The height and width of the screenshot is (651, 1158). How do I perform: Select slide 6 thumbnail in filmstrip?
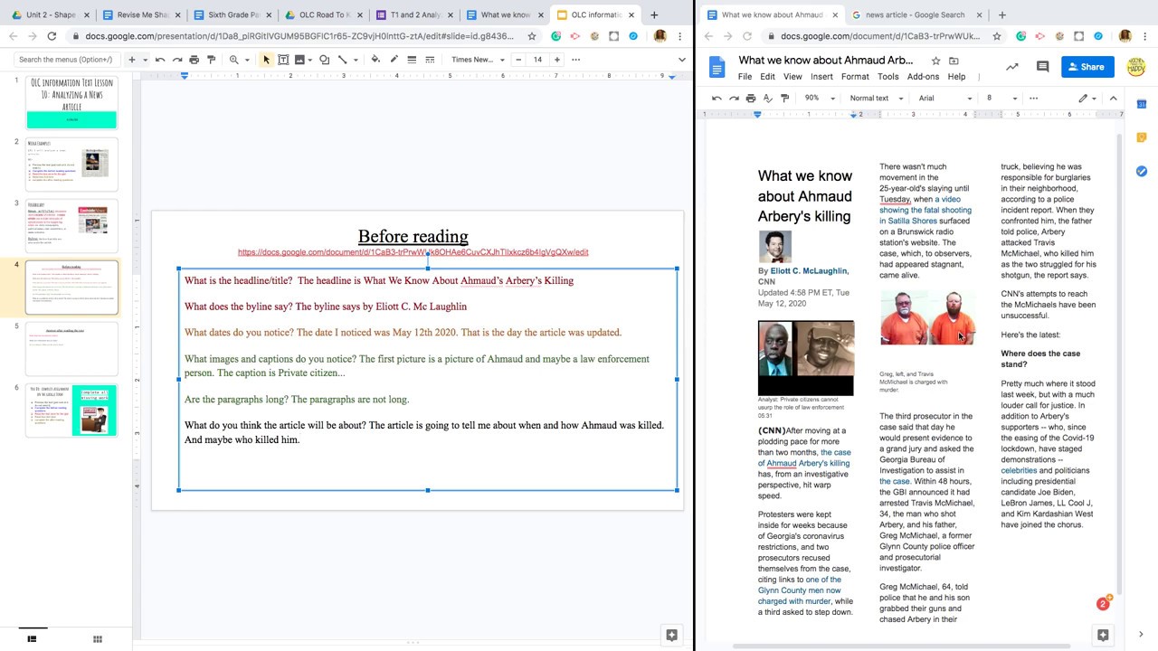[x=71, y=410]
